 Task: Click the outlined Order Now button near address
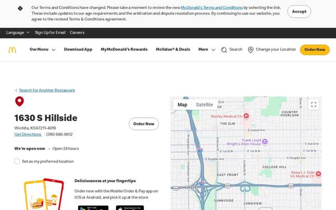[144, 124]
